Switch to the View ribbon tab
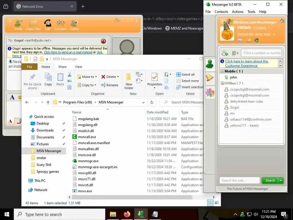The height and width of the screenshot is (220, 293). (x=78, y=67)
